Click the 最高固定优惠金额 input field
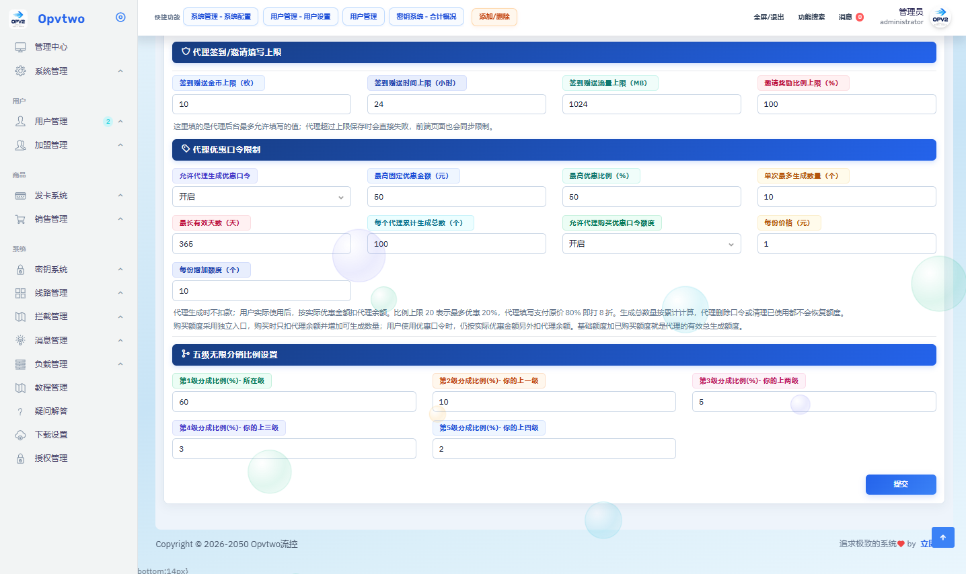This screenshot has width=966, height=574. [x=457, y=197]
